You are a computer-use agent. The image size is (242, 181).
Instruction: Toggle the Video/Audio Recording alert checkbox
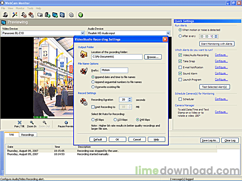click(x=180, y=55)
